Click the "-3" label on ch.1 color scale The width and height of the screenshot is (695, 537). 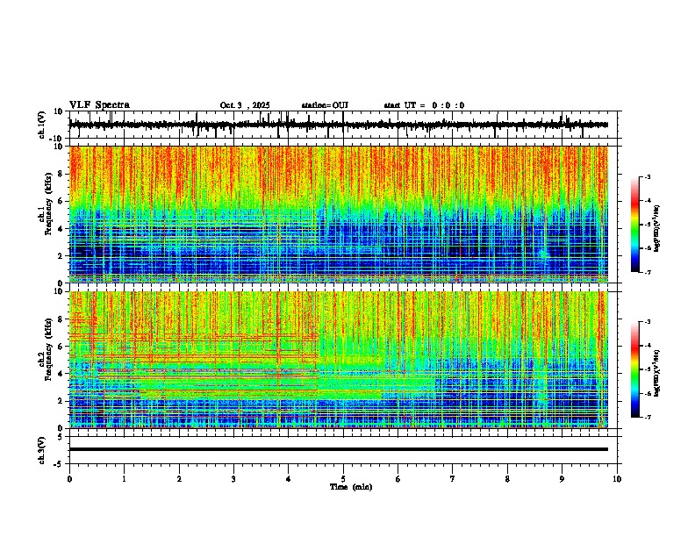pyautogui.click(x=647, y=176)
